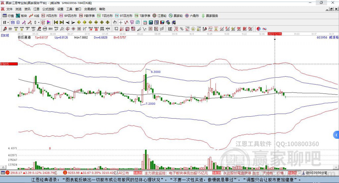Open the calendar date icon
The image size is (339, 183).
[145, 22]
